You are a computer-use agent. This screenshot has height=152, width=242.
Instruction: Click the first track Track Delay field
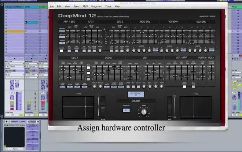pos(12,115)
